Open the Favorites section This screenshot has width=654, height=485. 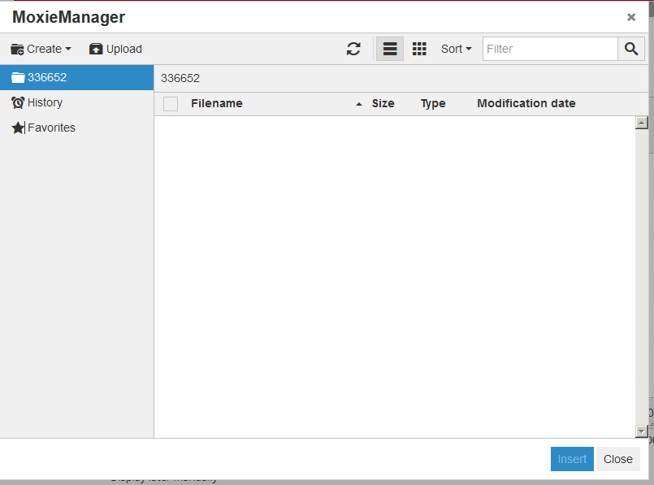pos(76,128)
